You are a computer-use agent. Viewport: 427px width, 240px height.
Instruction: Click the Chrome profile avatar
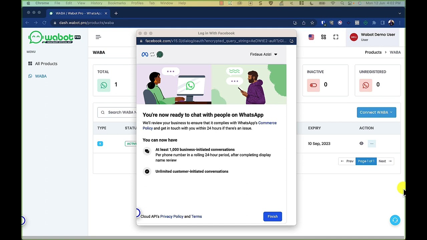pyautogui.click(x=391, y=23)
